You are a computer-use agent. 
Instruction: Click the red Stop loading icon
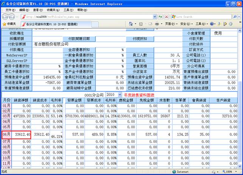pos(167,17)
